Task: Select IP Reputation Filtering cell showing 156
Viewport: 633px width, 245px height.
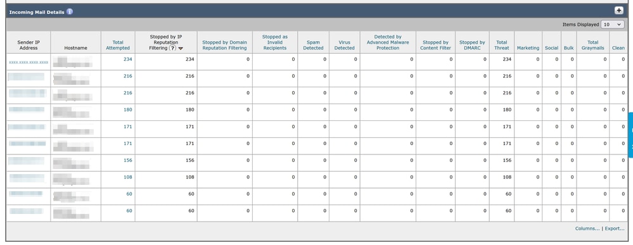Action: pos(166,163)
